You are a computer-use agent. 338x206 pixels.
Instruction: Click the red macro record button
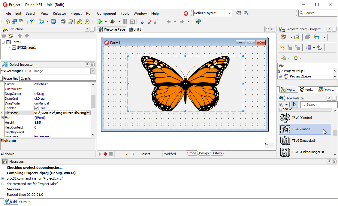point(105,154)
